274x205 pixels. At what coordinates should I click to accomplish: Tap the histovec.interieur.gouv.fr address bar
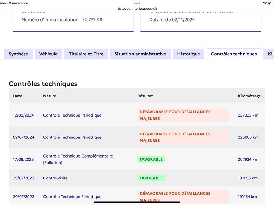[137, 8]
